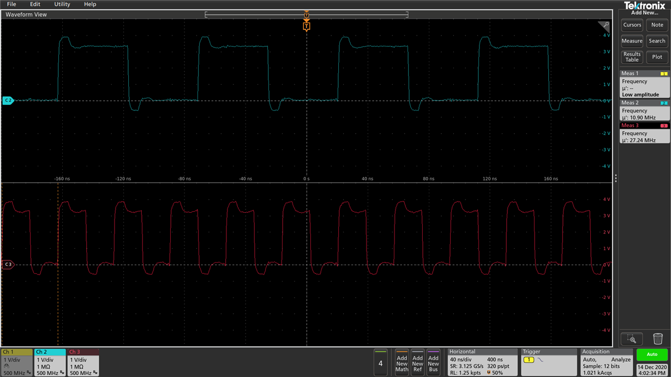This screenshot has width=671, height=377.
Task: Open the Help menu
Action: tap(90, 4)
